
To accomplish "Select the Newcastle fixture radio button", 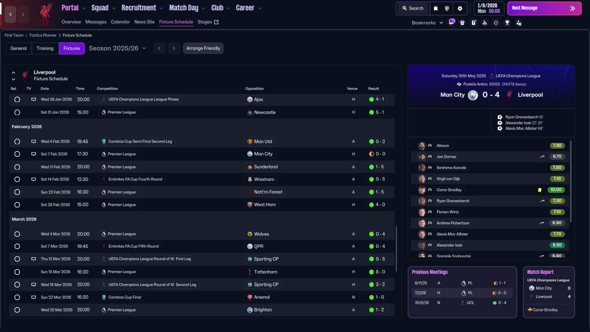I will coord(17,112).
